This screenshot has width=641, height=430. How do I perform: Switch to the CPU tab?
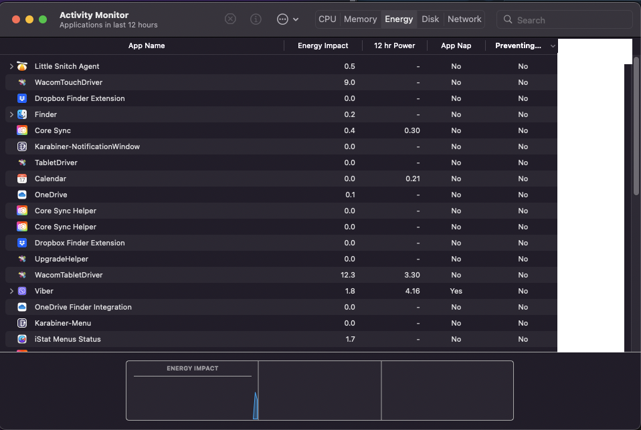tap(327, 19)
